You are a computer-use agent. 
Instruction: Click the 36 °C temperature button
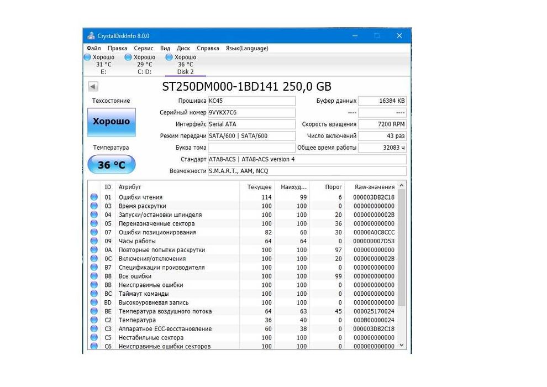click(x=111, y=164)
